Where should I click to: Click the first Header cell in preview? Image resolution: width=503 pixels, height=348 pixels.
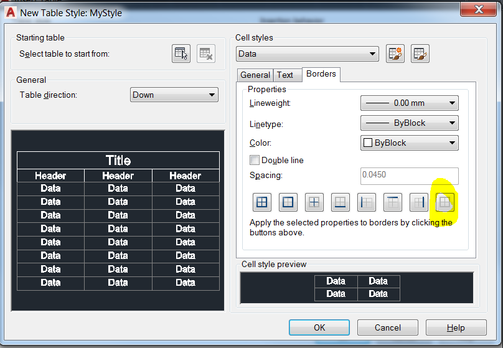(50, 176)
